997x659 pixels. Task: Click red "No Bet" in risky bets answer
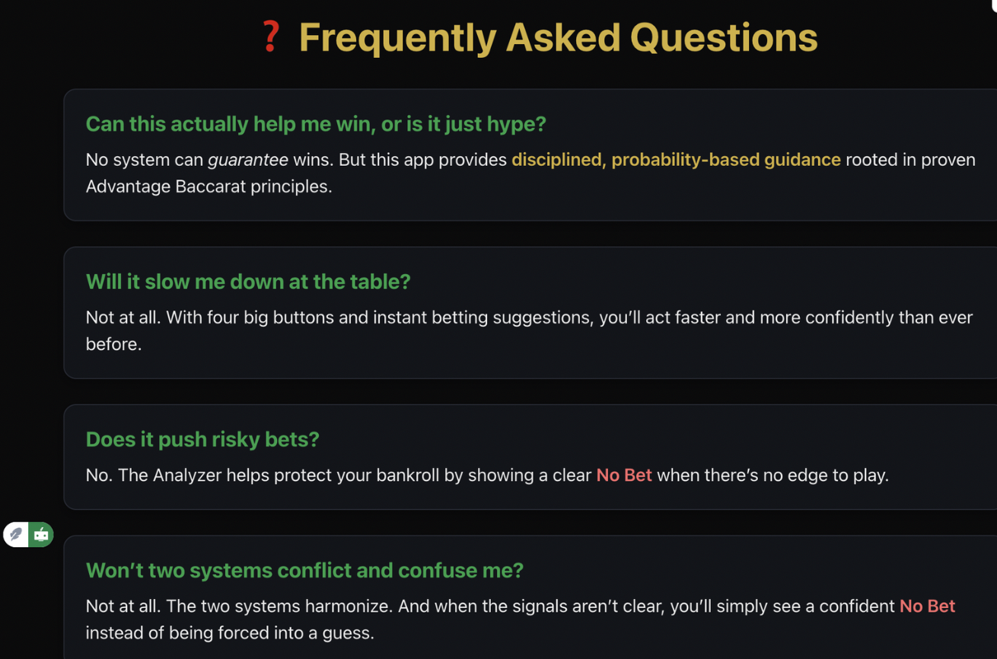point(624,475)
